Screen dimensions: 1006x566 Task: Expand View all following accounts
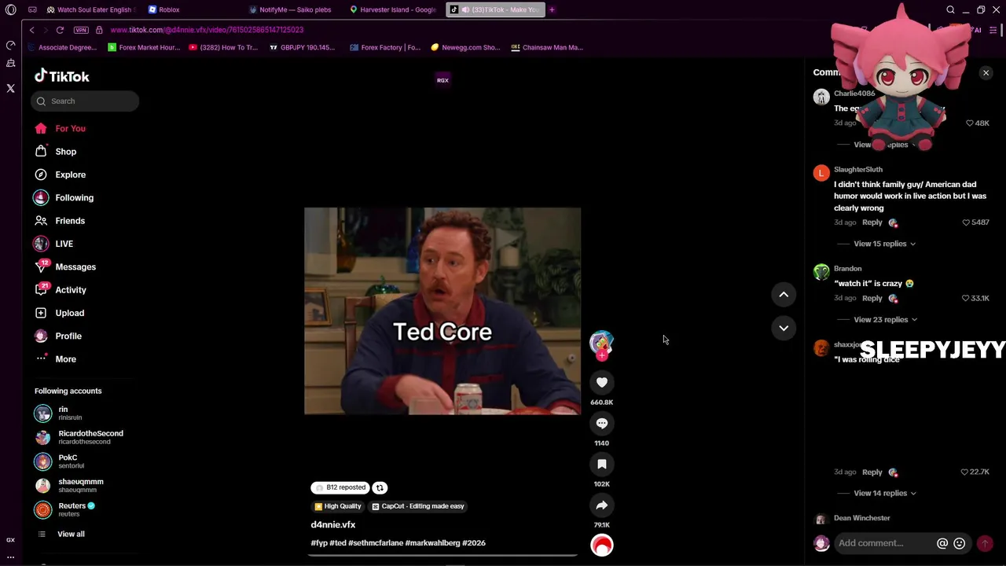[71, 535]
